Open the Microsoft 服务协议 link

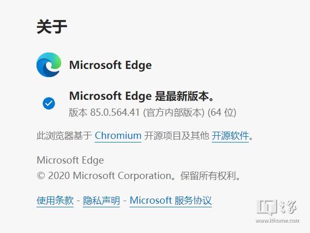point(171,201)
